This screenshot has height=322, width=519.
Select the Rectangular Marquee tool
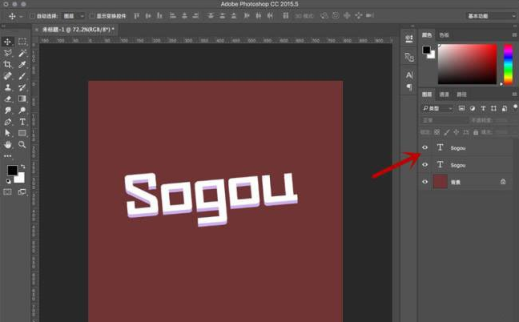tap(22, 42)
